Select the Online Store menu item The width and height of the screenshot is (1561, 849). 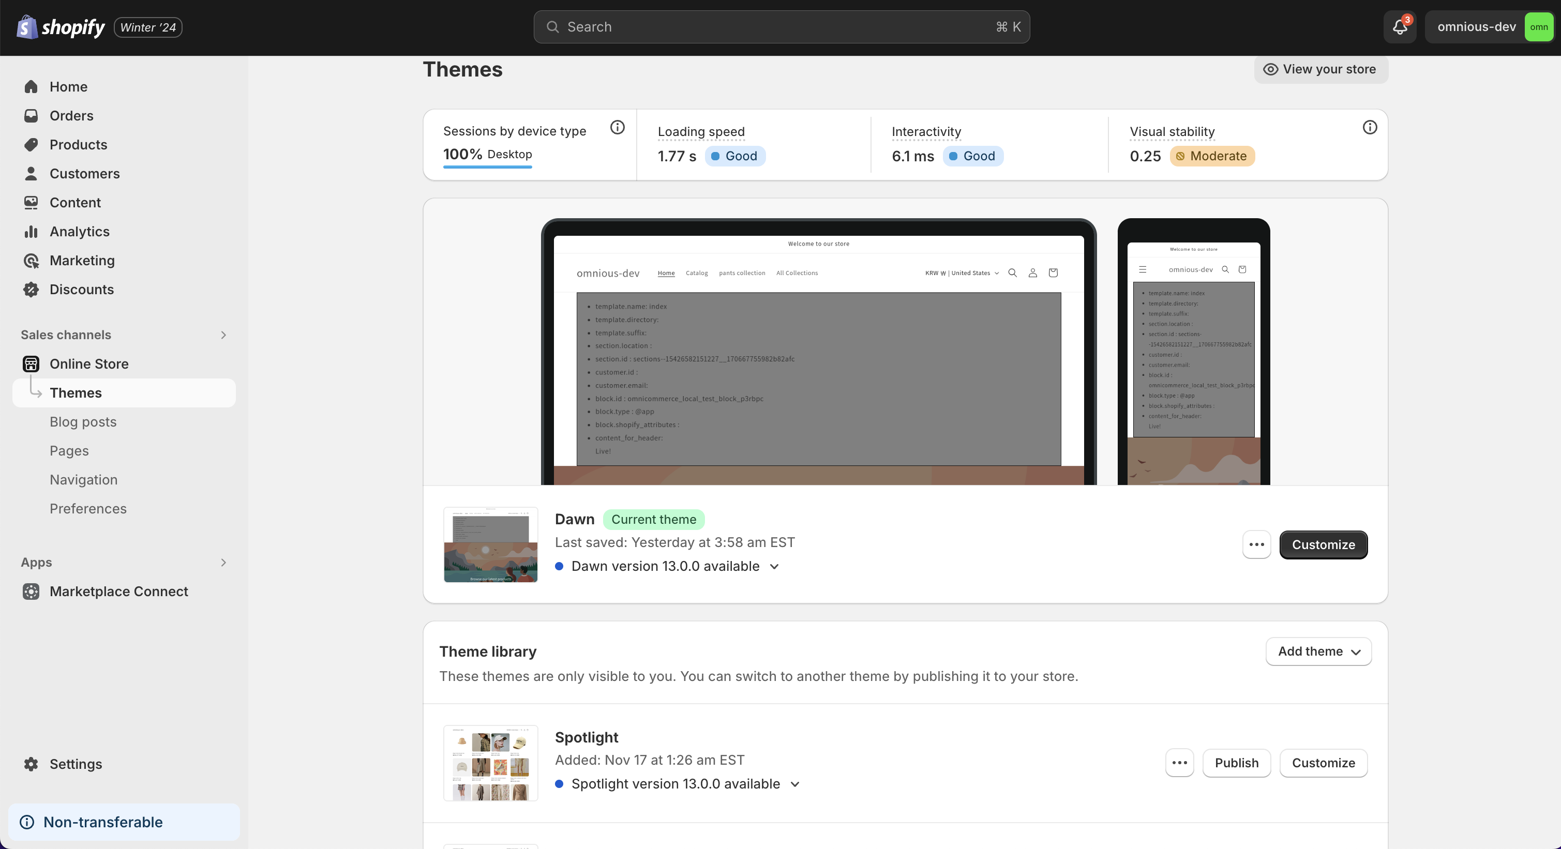point(89,363)
